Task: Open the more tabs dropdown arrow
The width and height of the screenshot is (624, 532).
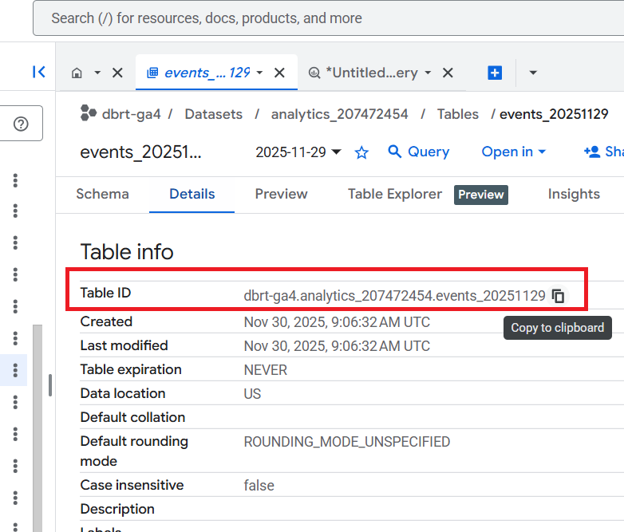Action: [533, 73]
